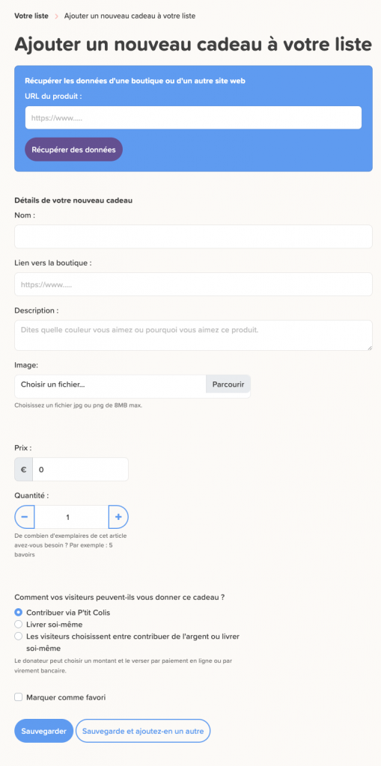Click the plus icon to increase quantity
The width and height of the screenshot is (381, 766).
[118, 517]
